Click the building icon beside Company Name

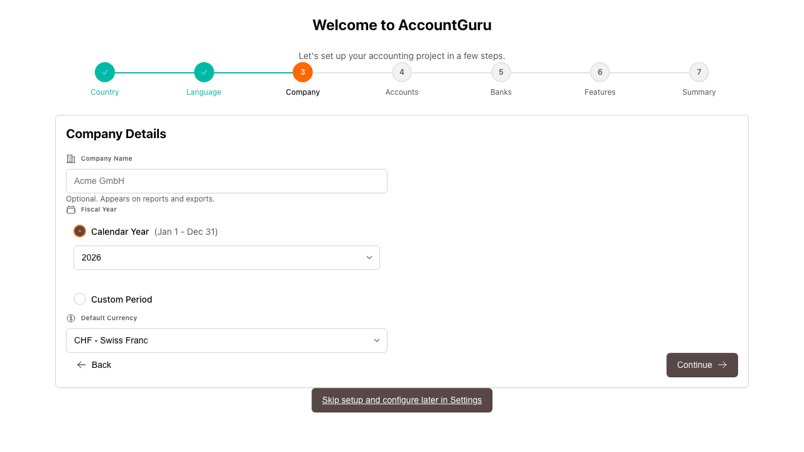click(x=71, y=159)
